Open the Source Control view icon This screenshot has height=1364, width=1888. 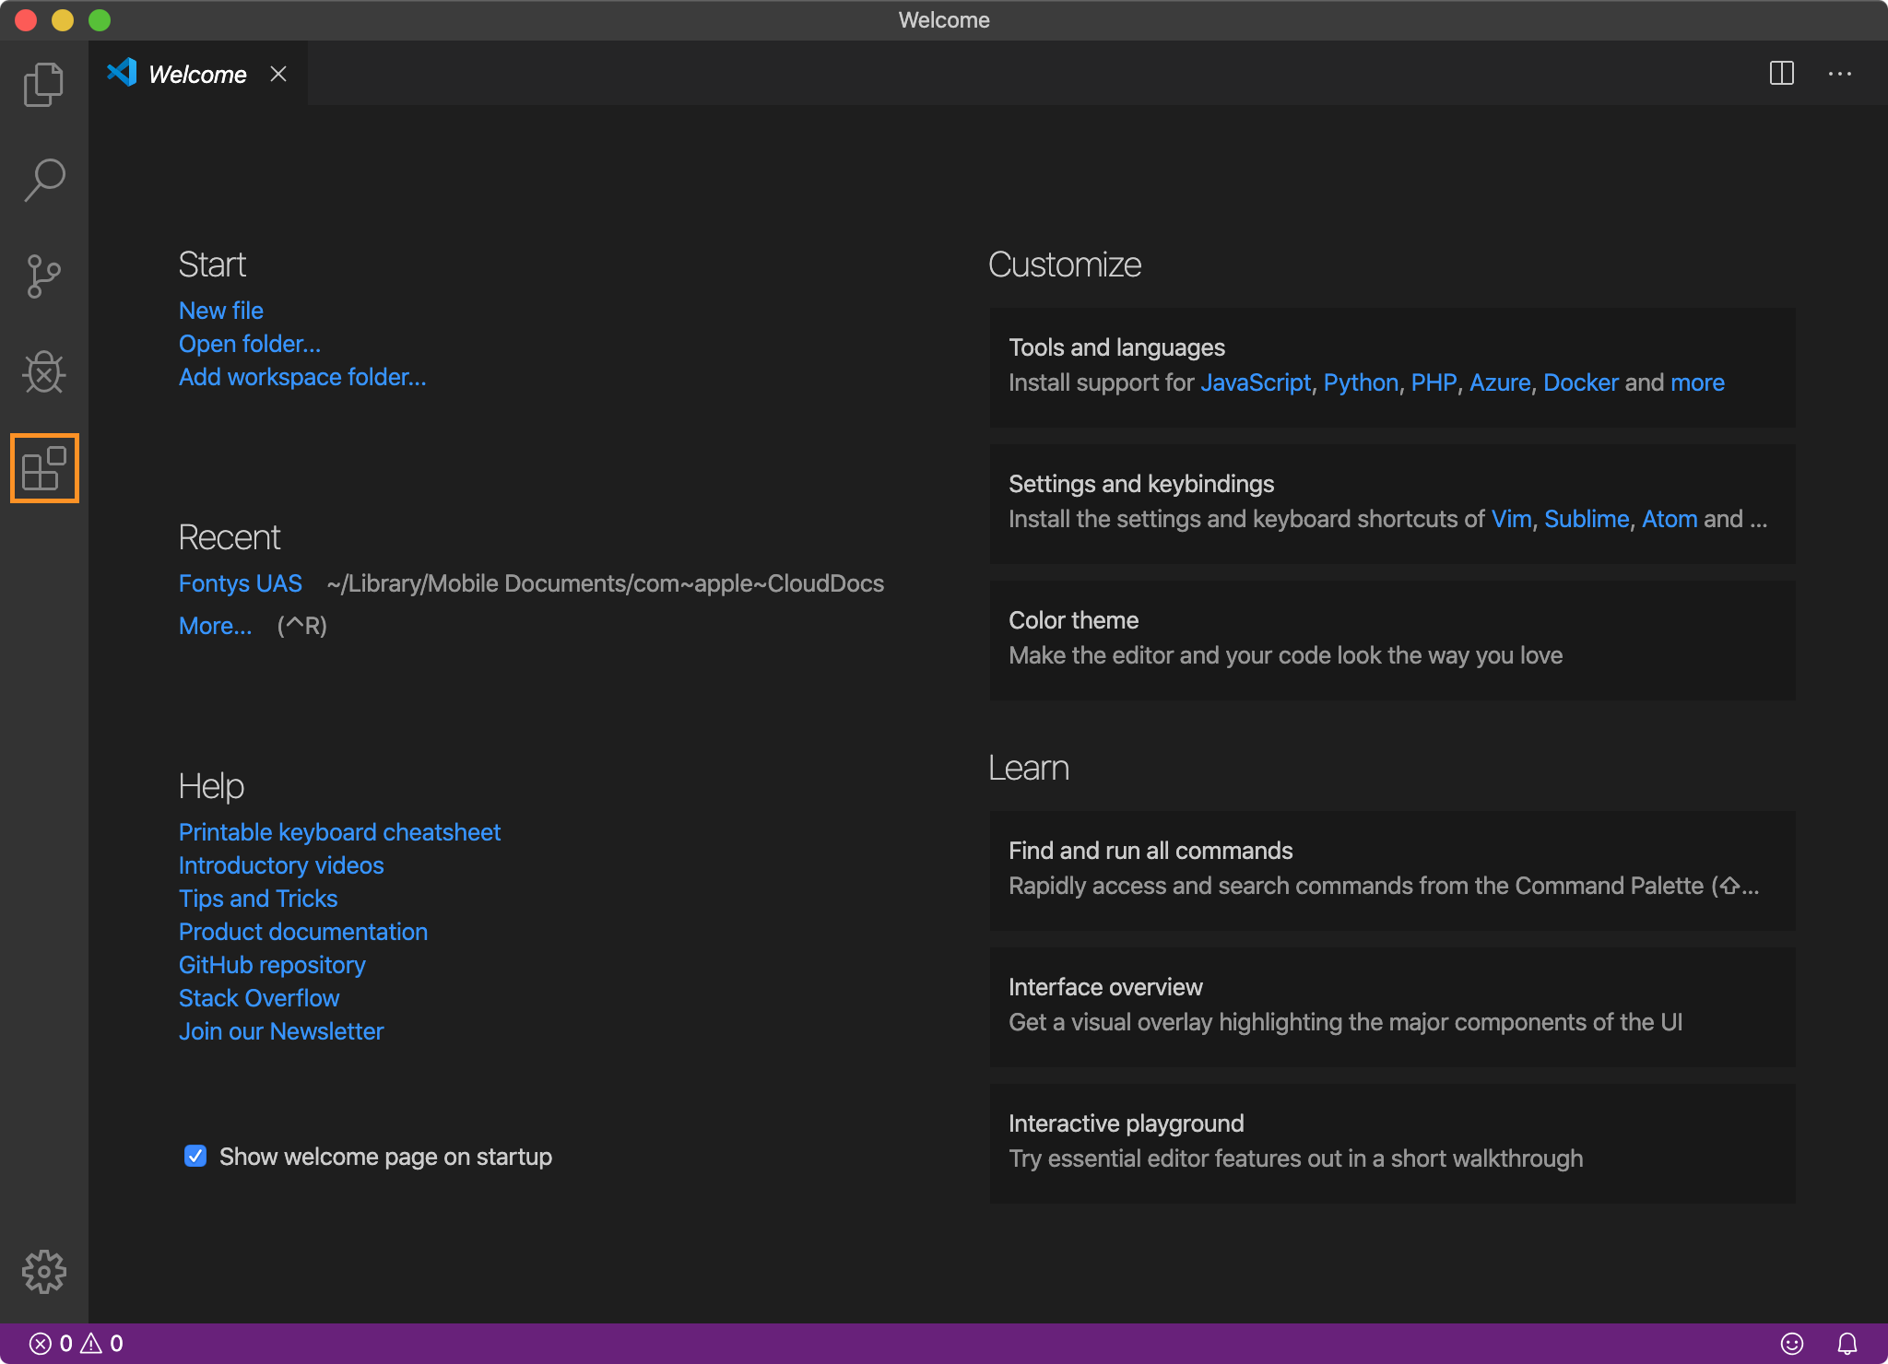click(43, 276)
